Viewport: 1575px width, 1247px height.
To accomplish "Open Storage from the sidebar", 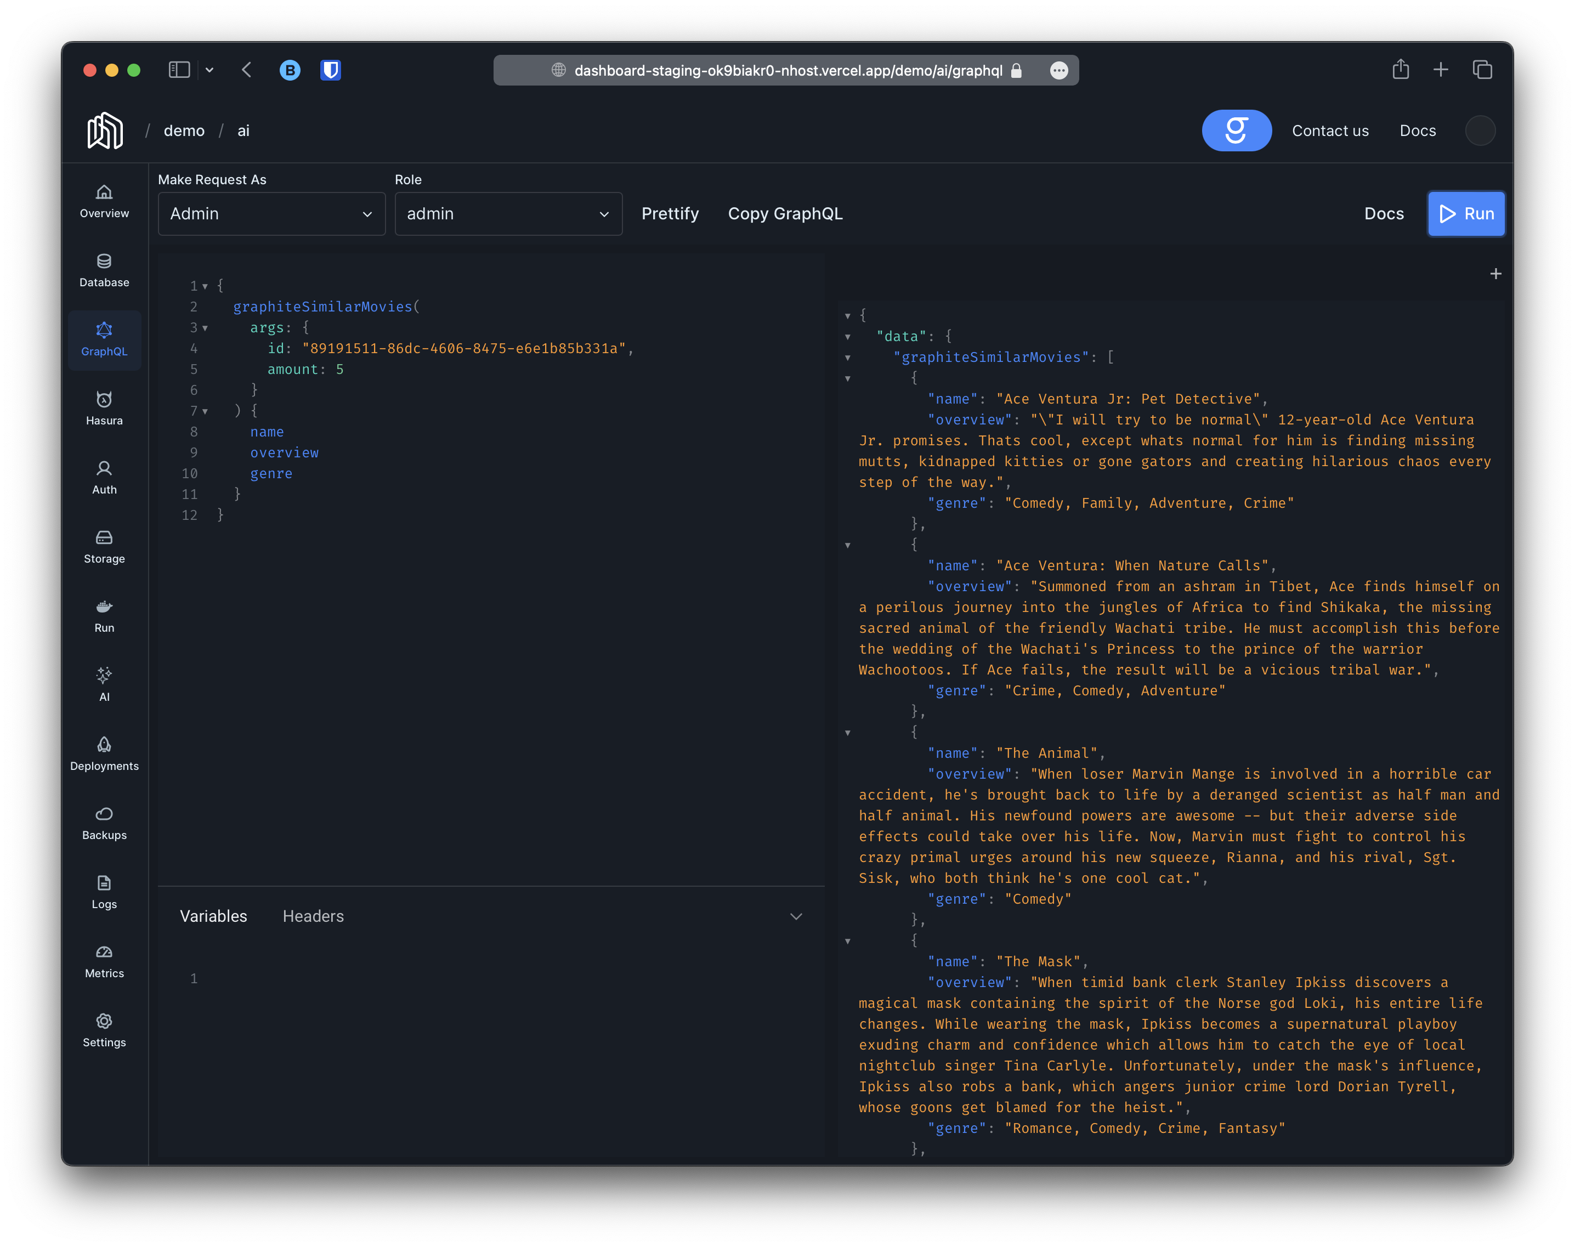I will [x=104, y=547].
